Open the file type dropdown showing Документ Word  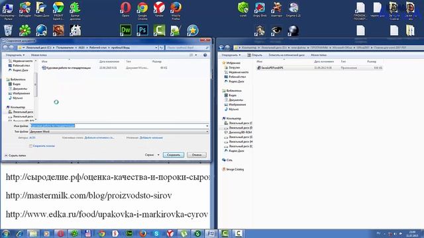coord(119,132)
